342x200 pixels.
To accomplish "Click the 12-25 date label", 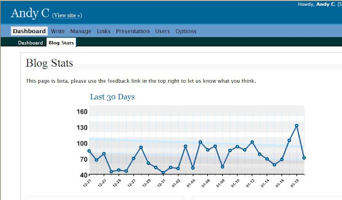I will (x=116, y=183).
